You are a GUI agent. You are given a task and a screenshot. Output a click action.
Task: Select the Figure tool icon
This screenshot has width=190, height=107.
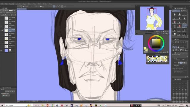(176, 50)
